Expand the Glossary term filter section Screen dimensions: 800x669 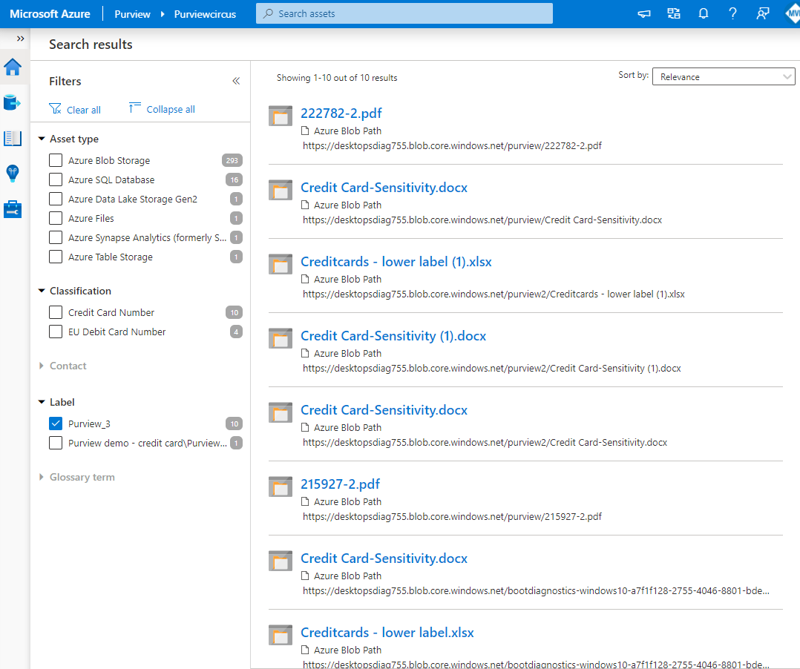81,477
